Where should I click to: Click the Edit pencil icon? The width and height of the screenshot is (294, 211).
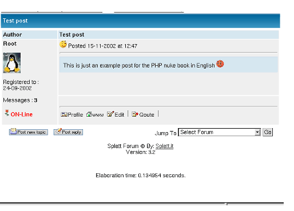point(110,114)
